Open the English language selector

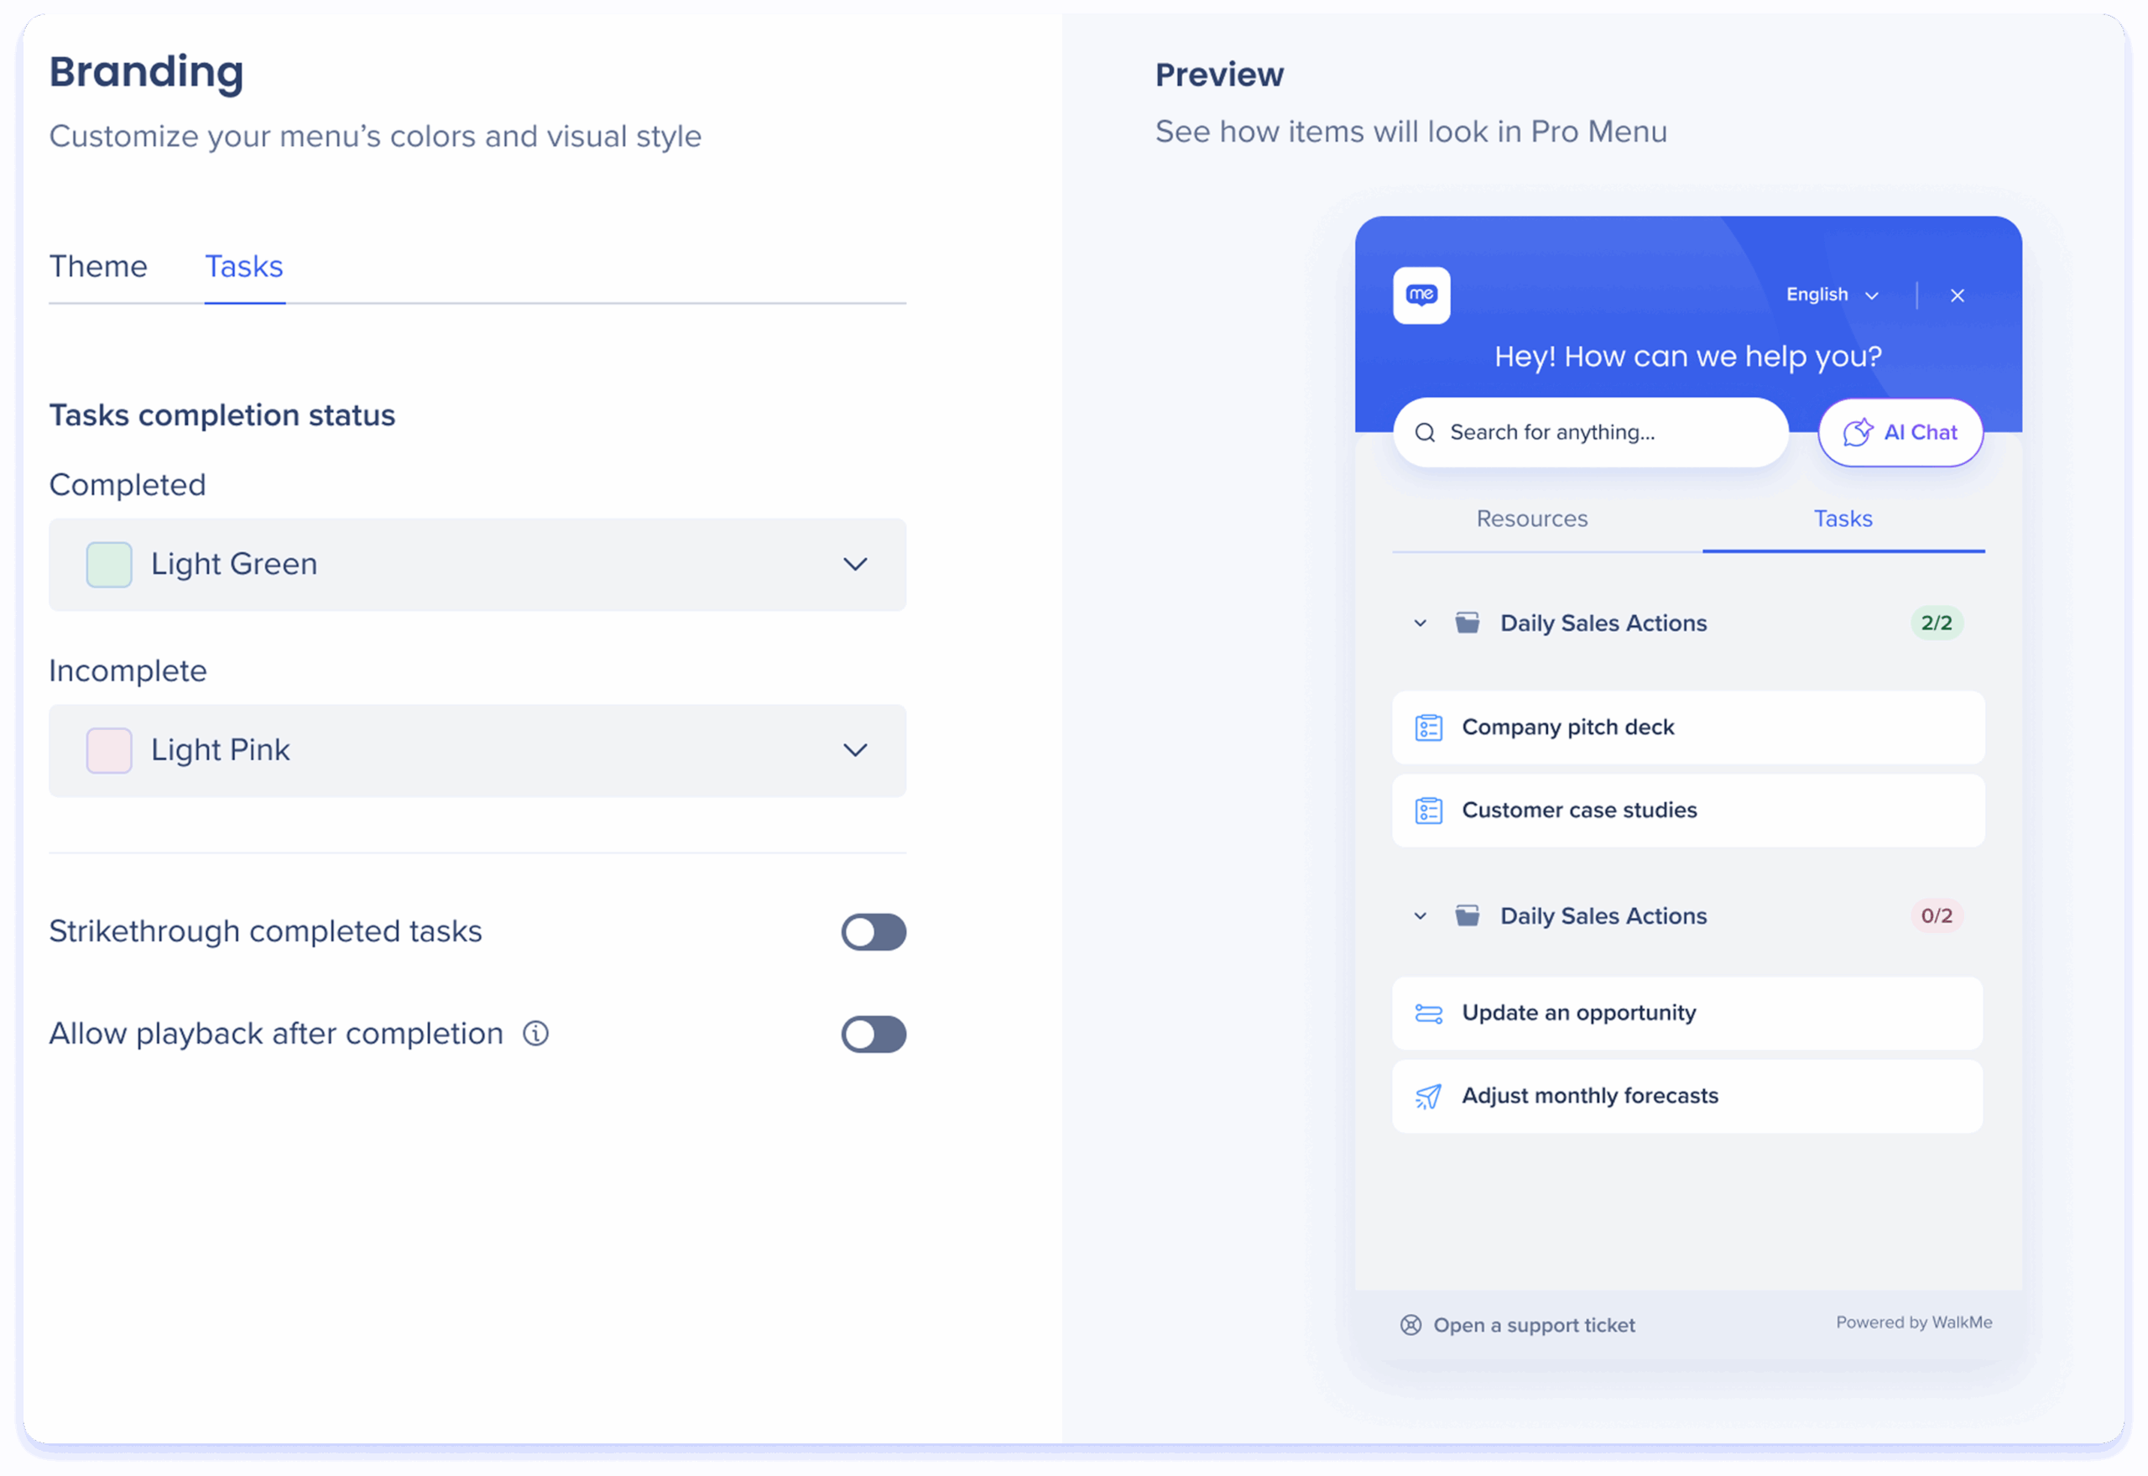point(1832,295)
